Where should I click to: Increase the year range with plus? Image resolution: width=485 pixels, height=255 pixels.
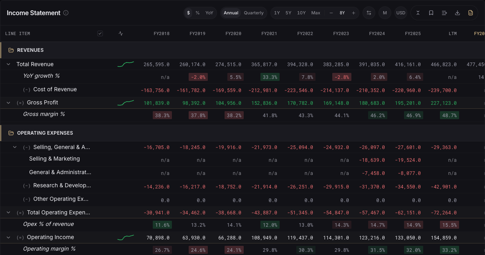[x=353, y=13]
